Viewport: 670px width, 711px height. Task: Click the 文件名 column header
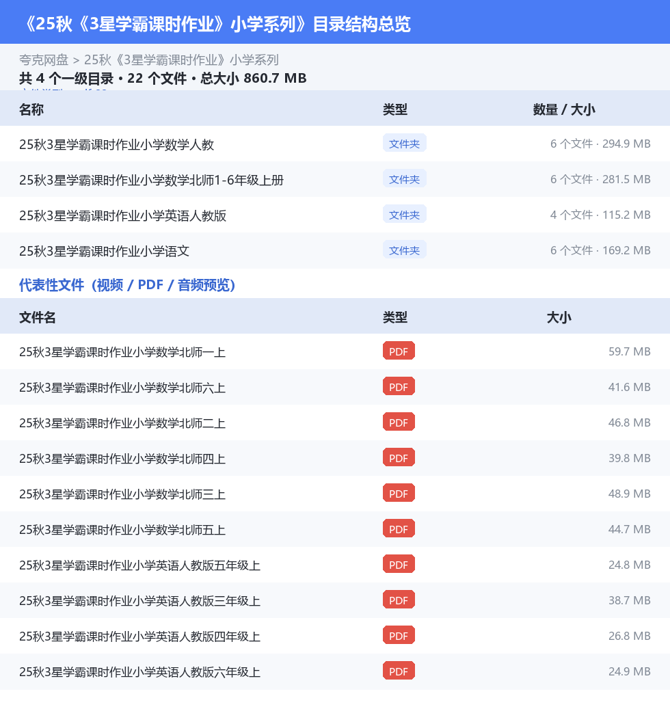click(x=37, y=317)
